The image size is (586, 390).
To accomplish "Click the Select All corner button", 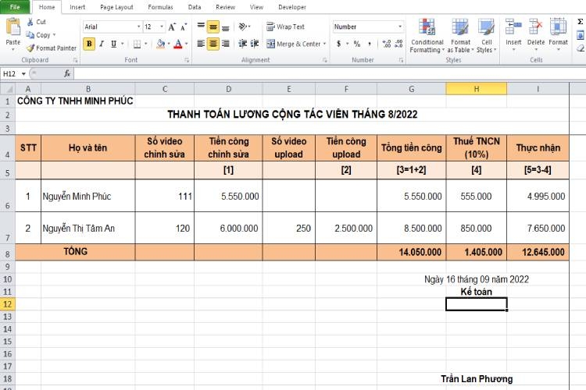I will (8, 89).
